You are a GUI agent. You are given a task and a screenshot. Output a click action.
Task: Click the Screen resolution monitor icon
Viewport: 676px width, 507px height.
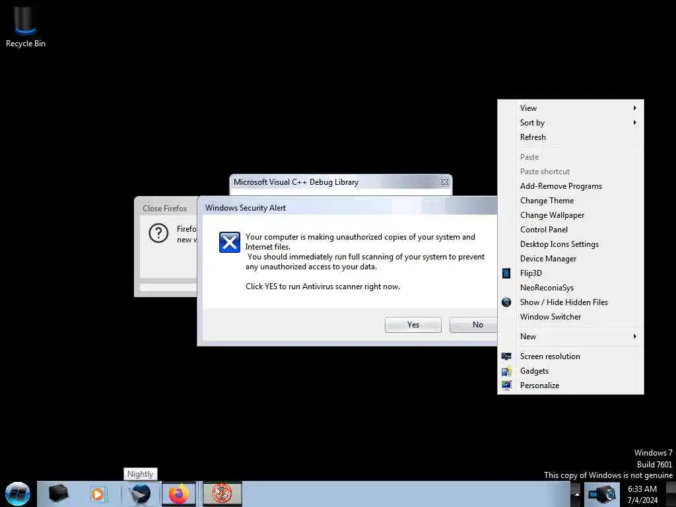click(x=506, y=356)
